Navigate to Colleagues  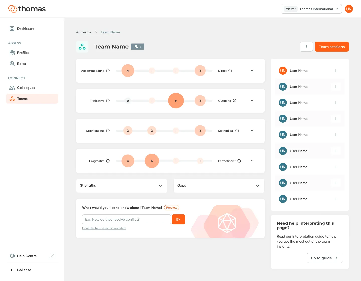[32, 88]
